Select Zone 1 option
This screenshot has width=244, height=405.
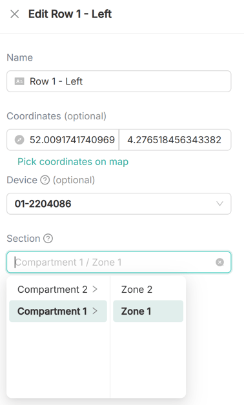[x=148, y=311]
